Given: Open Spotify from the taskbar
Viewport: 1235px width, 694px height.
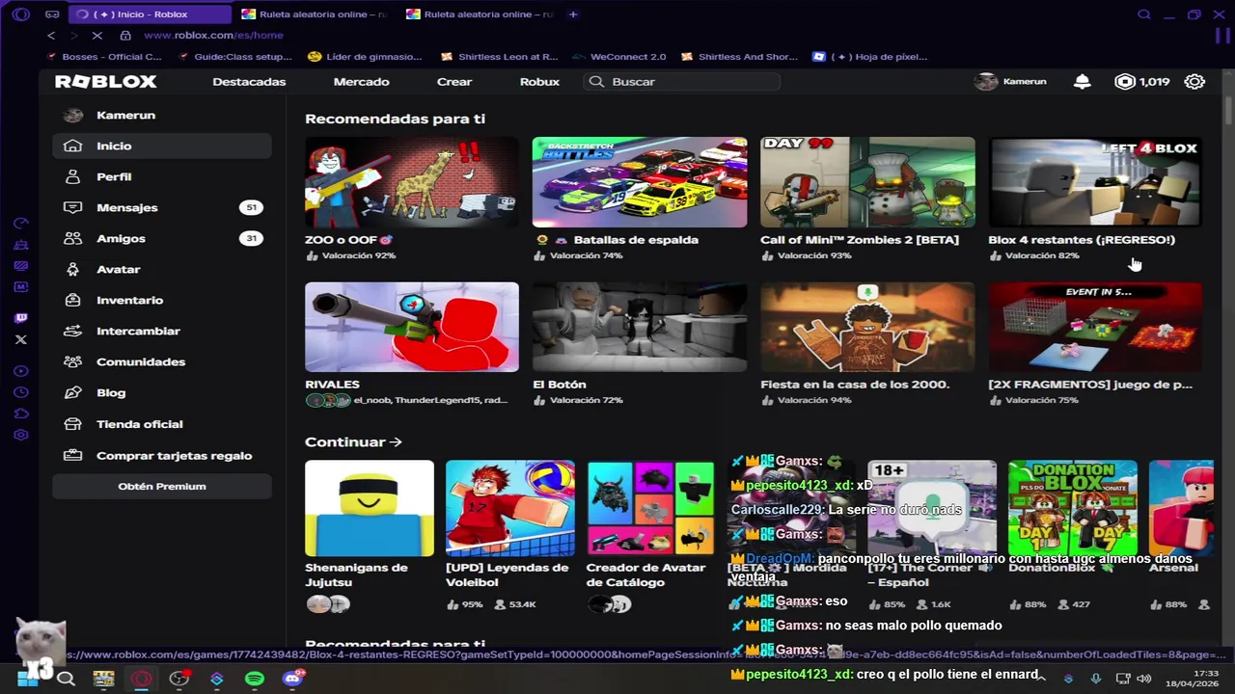Looking at the screenshot, I should [x=255, y=679].
